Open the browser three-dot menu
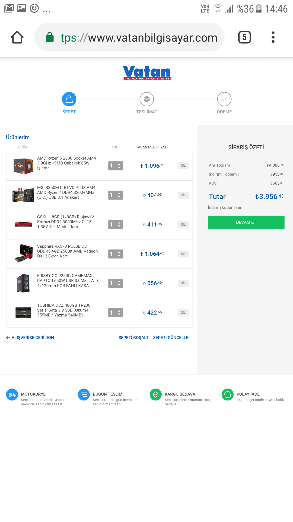 [x=273, y=37]
